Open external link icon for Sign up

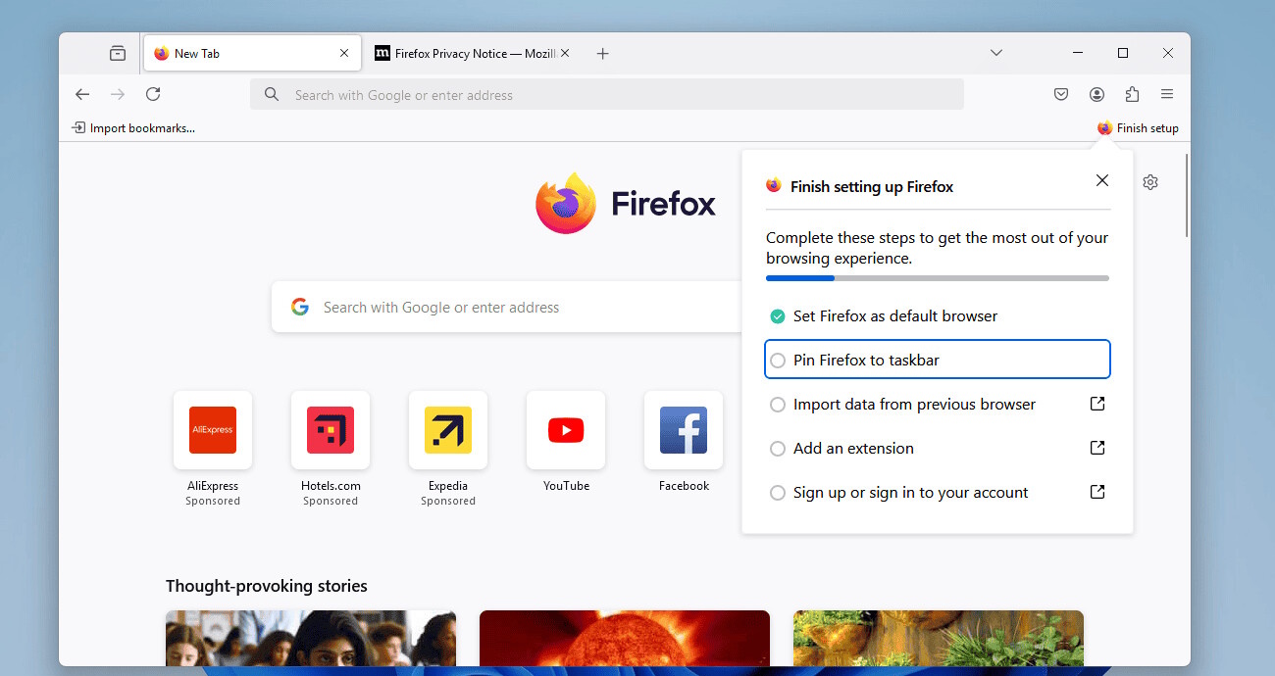[x=1097, y=492]
